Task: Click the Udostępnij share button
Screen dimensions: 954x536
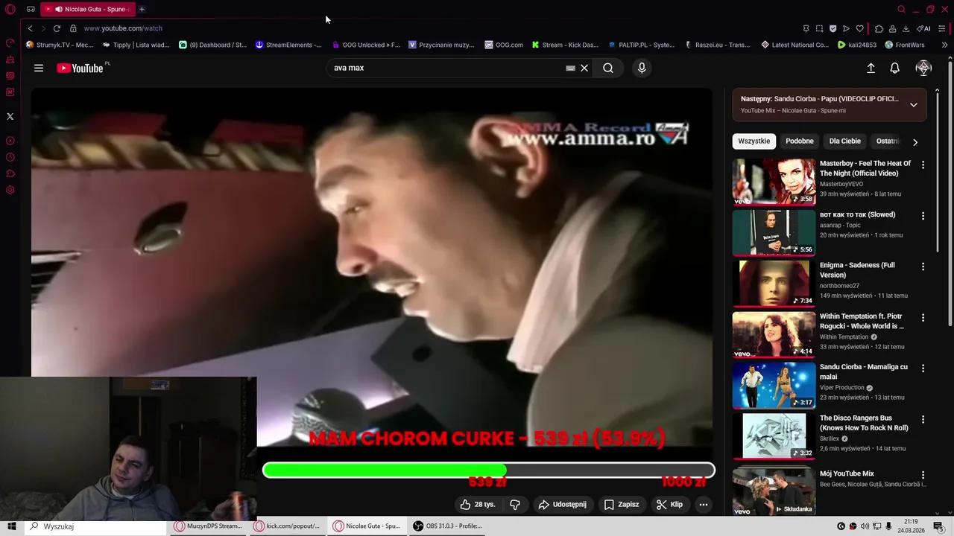Action: click(x=563, y=505)
